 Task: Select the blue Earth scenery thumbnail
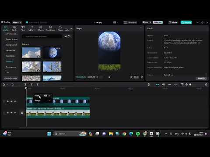[52, 52]
